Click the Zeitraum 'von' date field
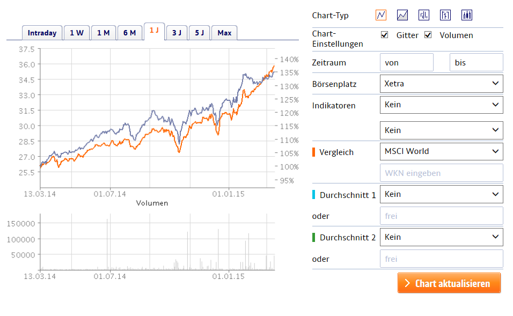 [406, 63]
